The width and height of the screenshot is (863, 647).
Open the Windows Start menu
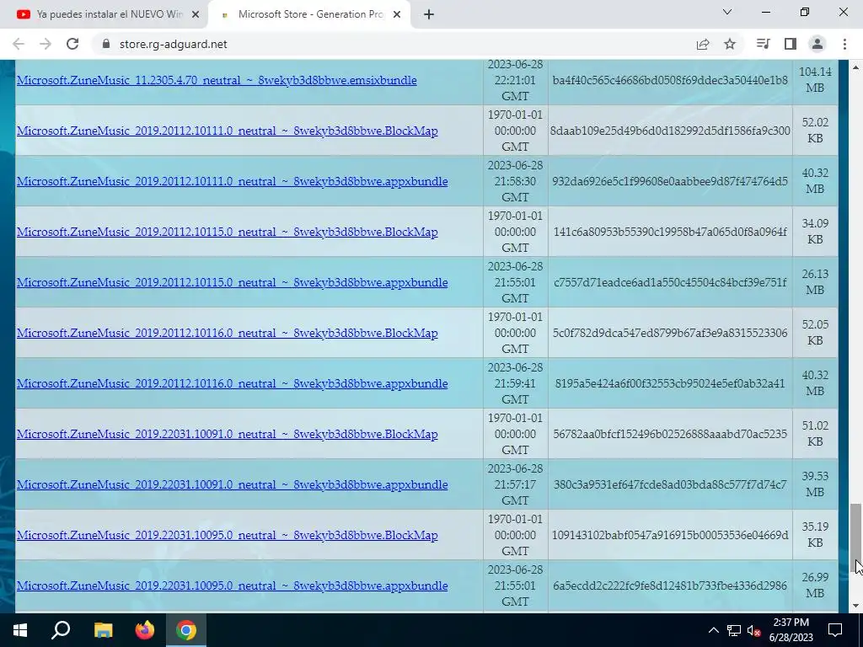point(20,630)
